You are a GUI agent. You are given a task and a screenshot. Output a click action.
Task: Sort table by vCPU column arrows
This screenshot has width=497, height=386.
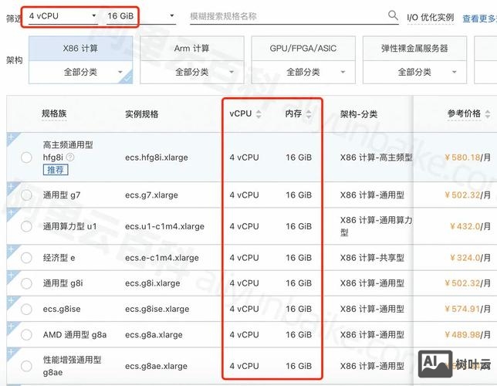pyautogui.click(x=259, y=113)
